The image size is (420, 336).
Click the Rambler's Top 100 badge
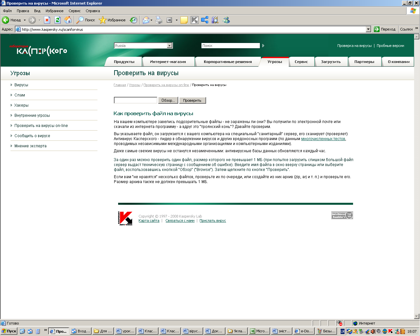point(342,215)
